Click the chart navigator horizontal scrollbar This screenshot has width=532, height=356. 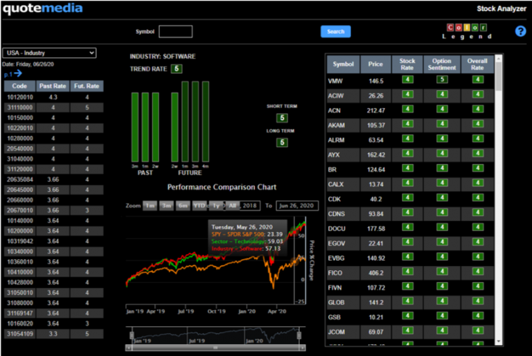(215, 348)
